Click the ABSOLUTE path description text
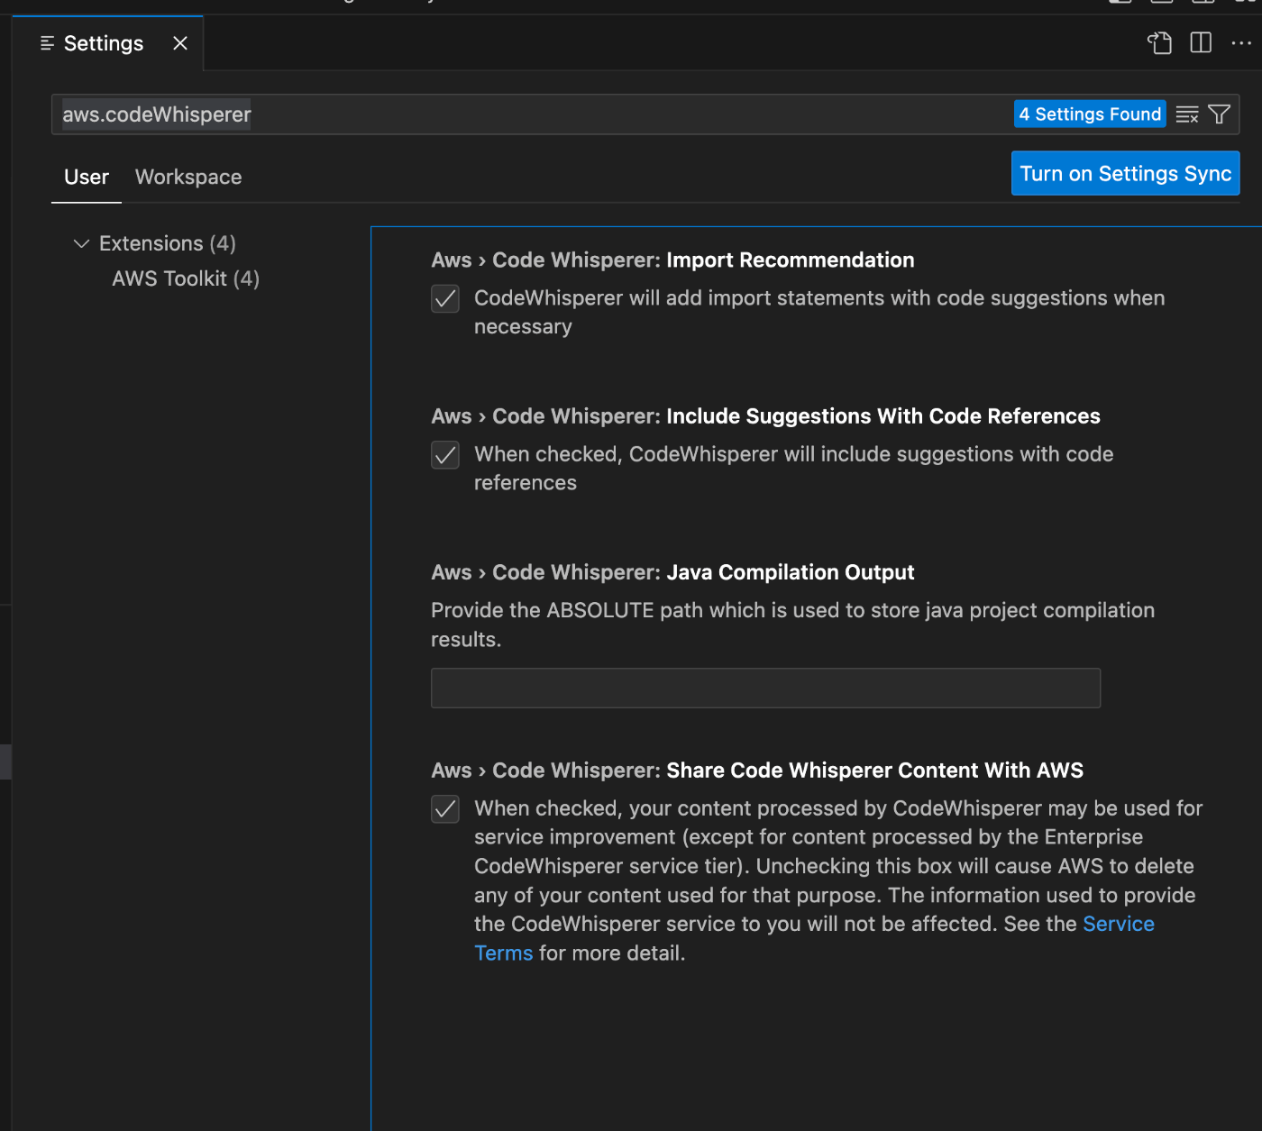This screenshot has height=1131, width=1262. (792, 625)
